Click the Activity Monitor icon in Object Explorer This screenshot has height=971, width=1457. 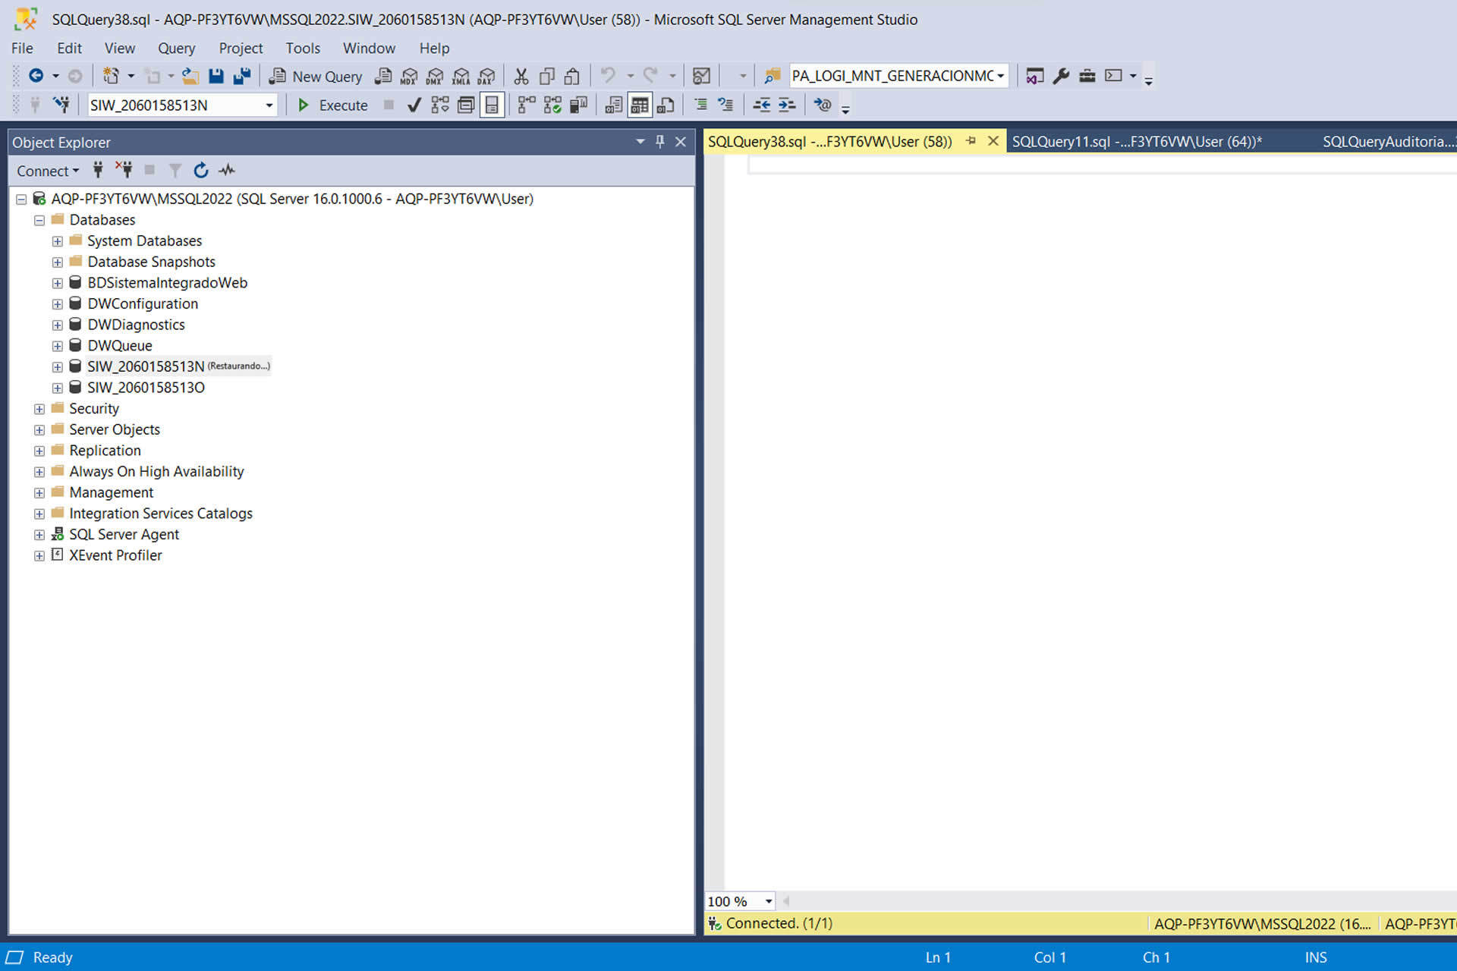click(x=227, y=171)
